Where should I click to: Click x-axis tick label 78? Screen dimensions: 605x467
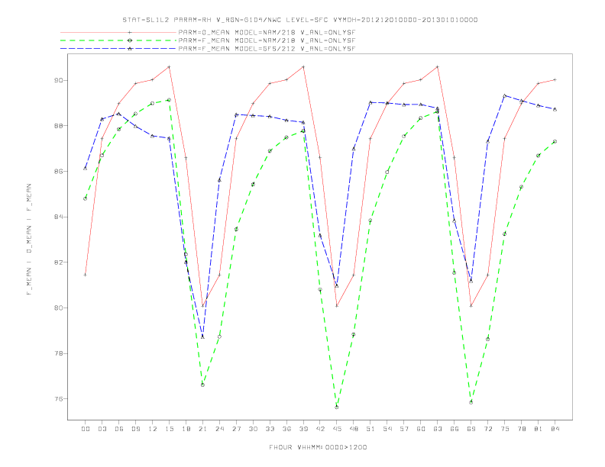point(521,429)
